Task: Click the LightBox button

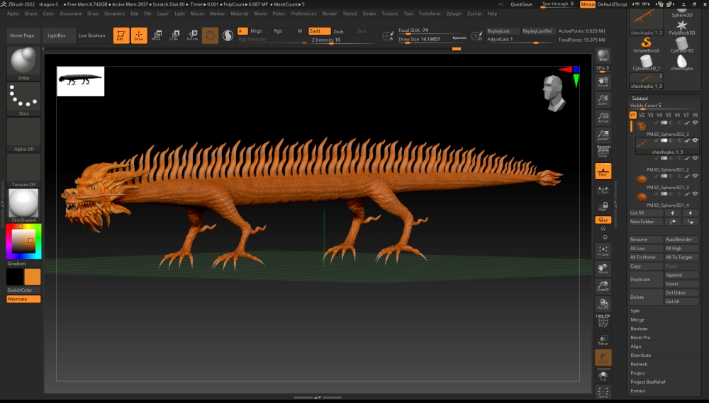Action: coord(57,35)
